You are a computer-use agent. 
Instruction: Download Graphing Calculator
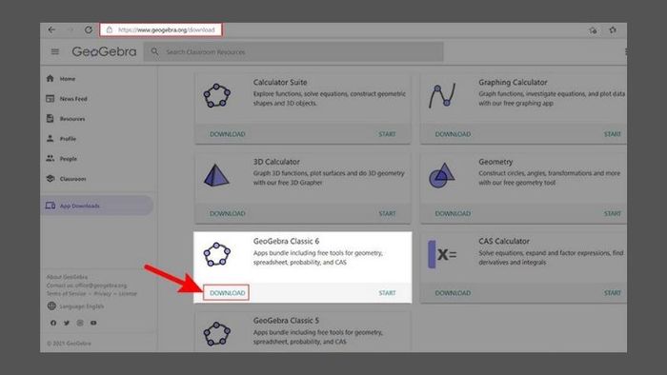[453, 134]
